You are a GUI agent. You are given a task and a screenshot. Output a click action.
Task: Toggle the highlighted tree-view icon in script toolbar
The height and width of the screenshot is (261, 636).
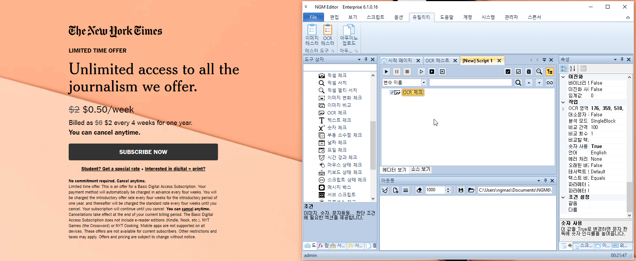coord(550,72)
